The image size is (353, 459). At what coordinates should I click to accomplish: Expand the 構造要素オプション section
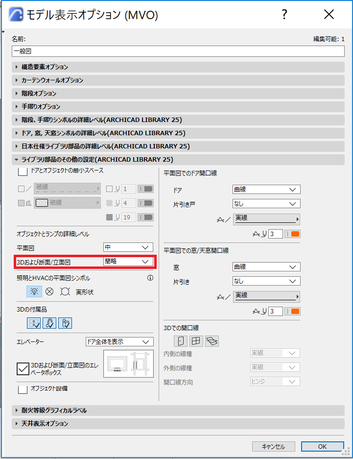178,67
